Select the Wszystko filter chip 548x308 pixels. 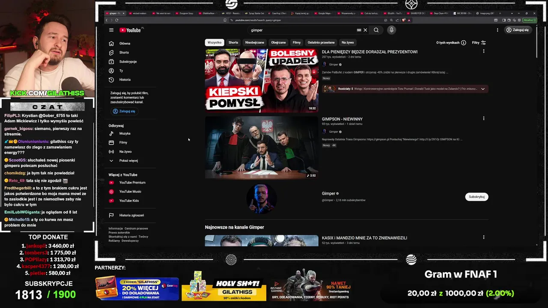pos(214,43)
